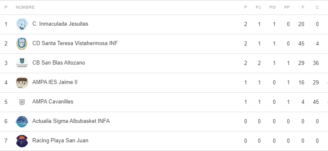Click the NOMBRE column header
This screenshot has width=328, height=151.
[x=25, y=7]
